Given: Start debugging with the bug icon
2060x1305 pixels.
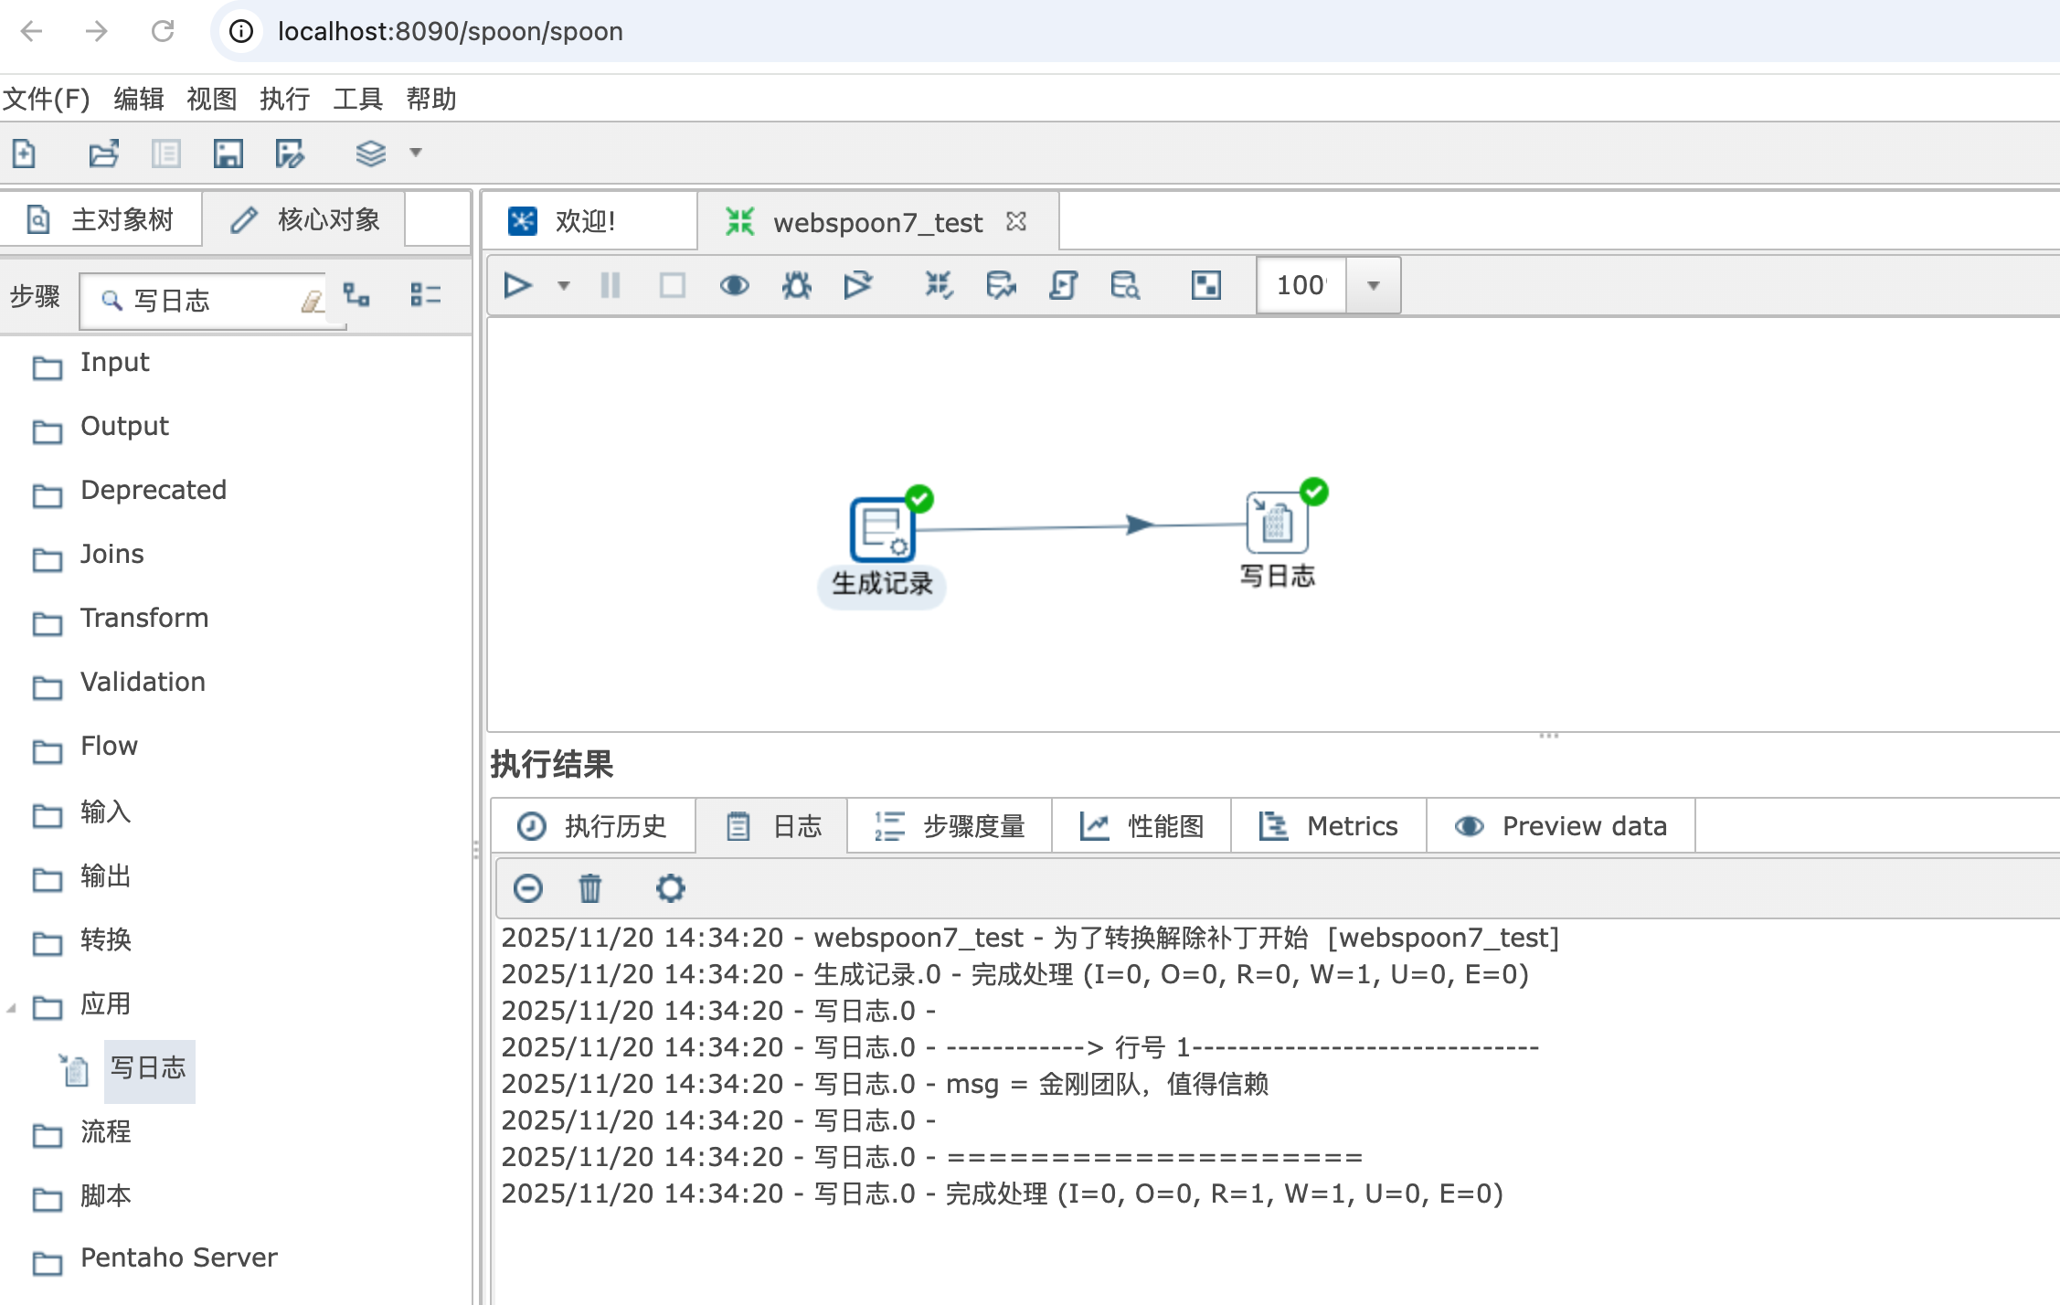Looking at the screenshot, I should pos(796,285).
